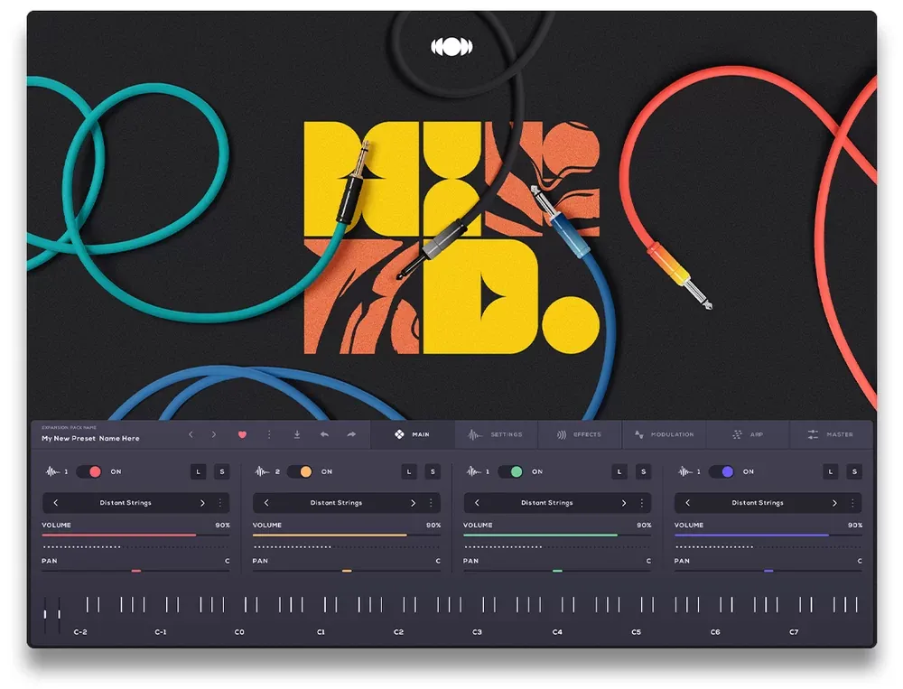Select the previous sample on the purple layer
Image resolution: width=903 pixels, height=689 pixels.
tap(687, 503)
